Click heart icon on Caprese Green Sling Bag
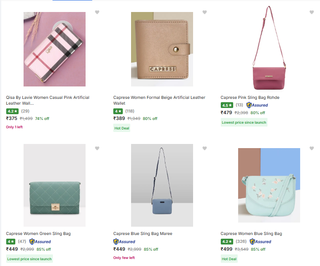The width and height of the screenshot is (320, 266). click(97, 149)
